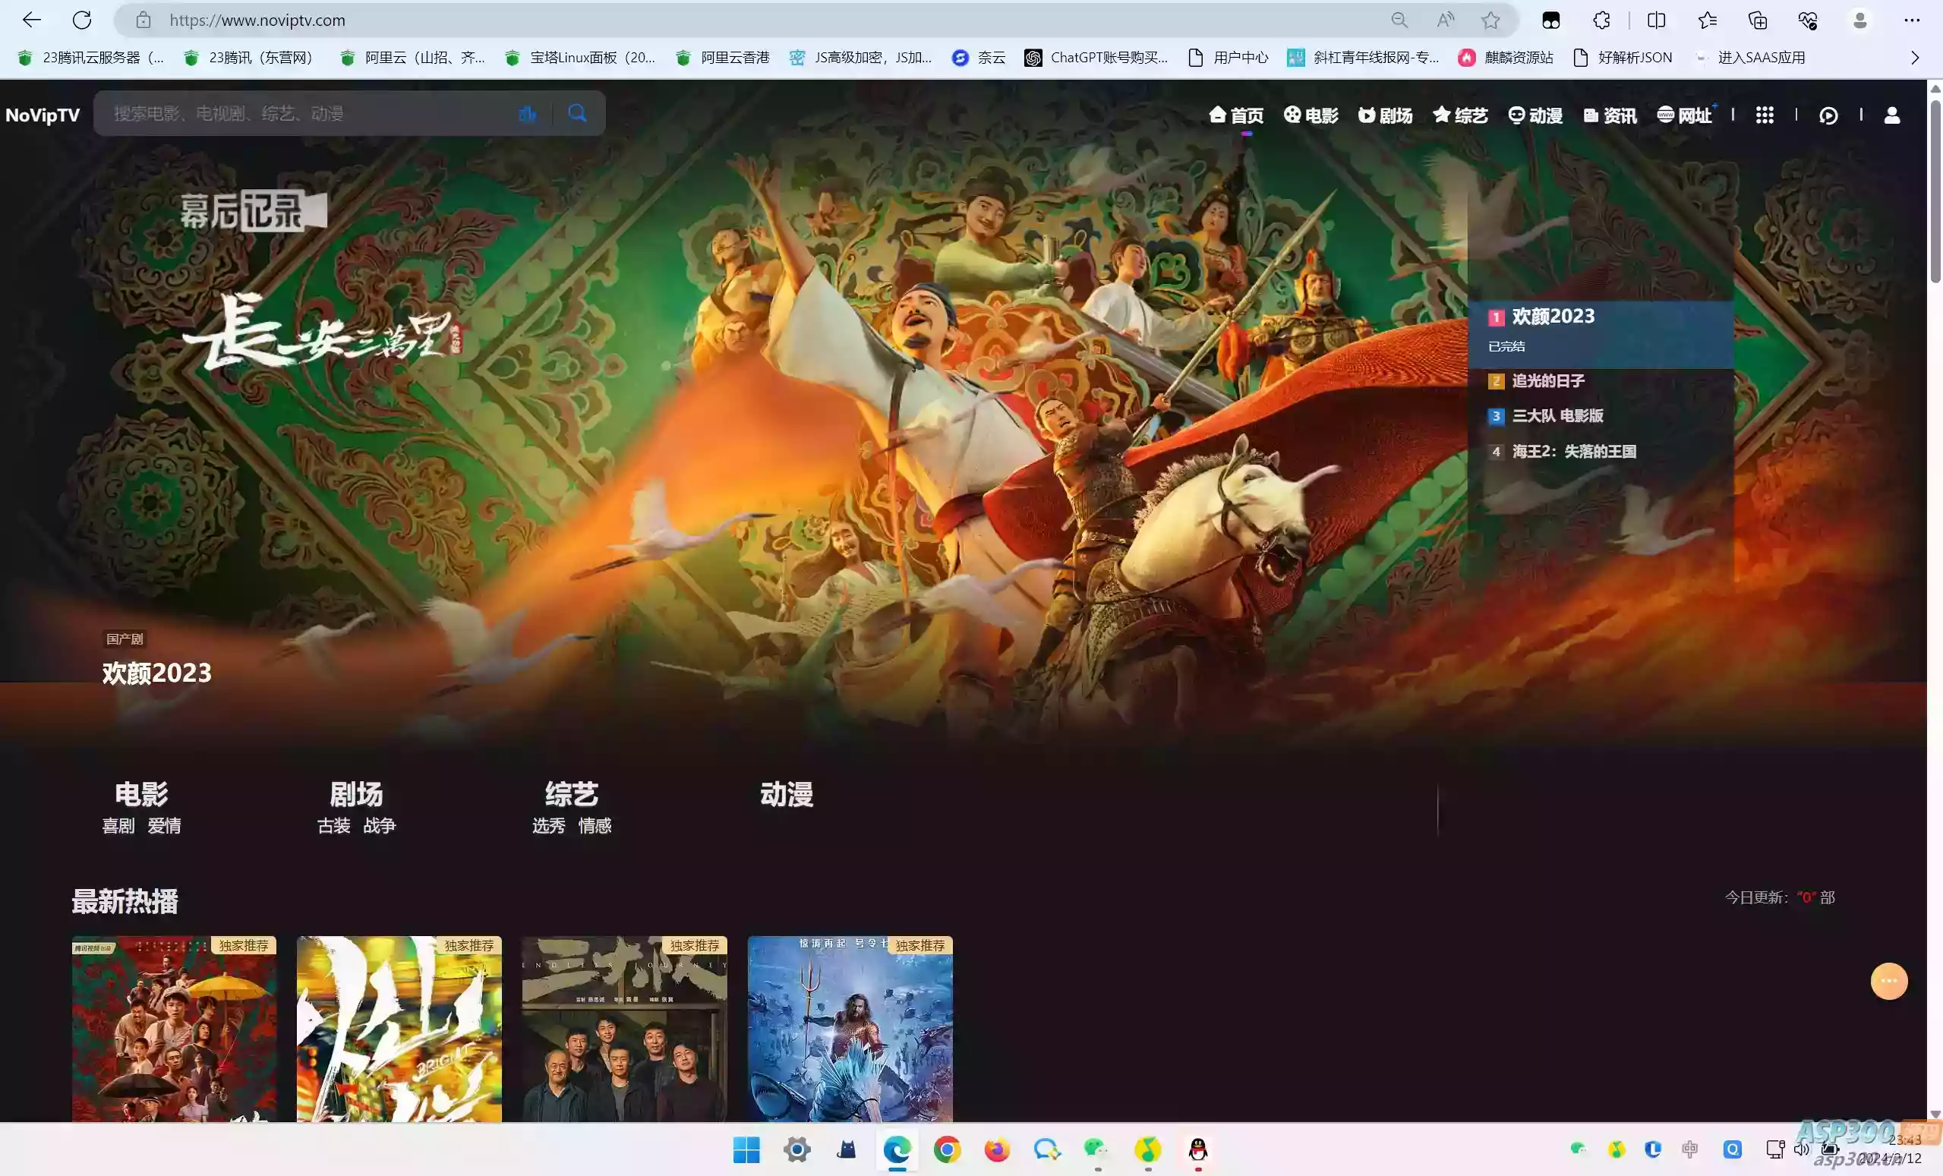
Task: Open the 爱情 movie genre link
Action: (164, 826)
